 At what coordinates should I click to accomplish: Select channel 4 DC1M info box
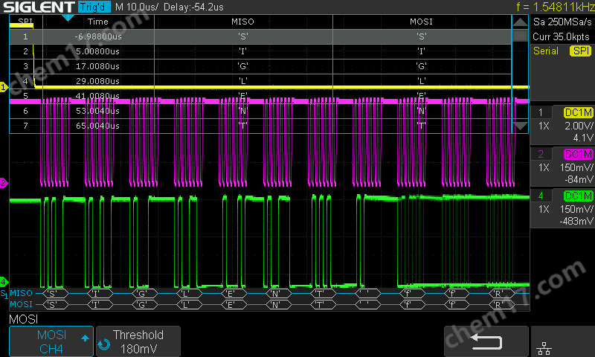click(562, 208)
